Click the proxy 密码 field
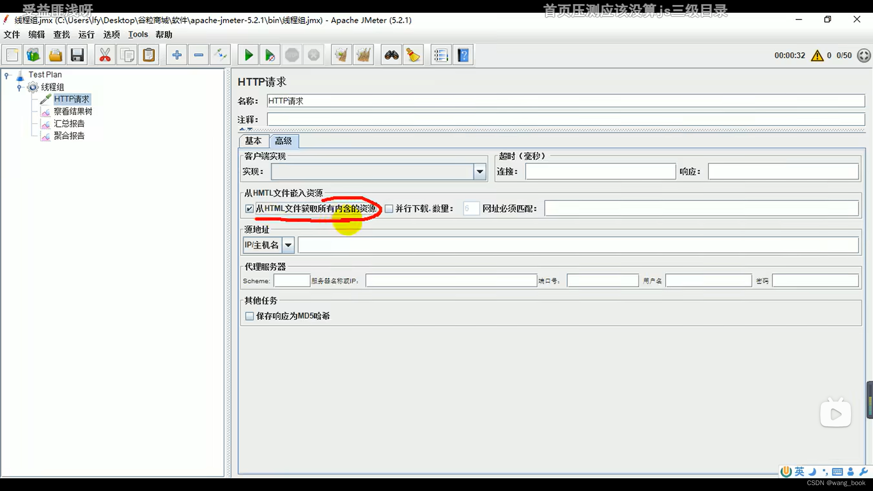873x491 pixels. coord(815,281)
